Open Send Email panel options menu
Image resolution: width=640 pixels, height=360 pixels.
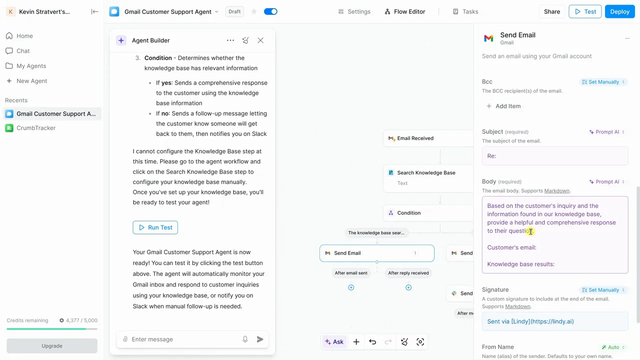click(x=627, y=38)
